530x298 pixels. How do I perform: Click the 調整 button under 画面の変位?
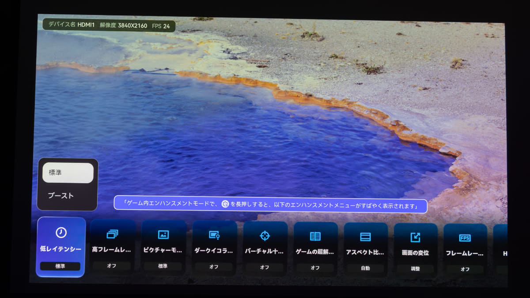415,268
